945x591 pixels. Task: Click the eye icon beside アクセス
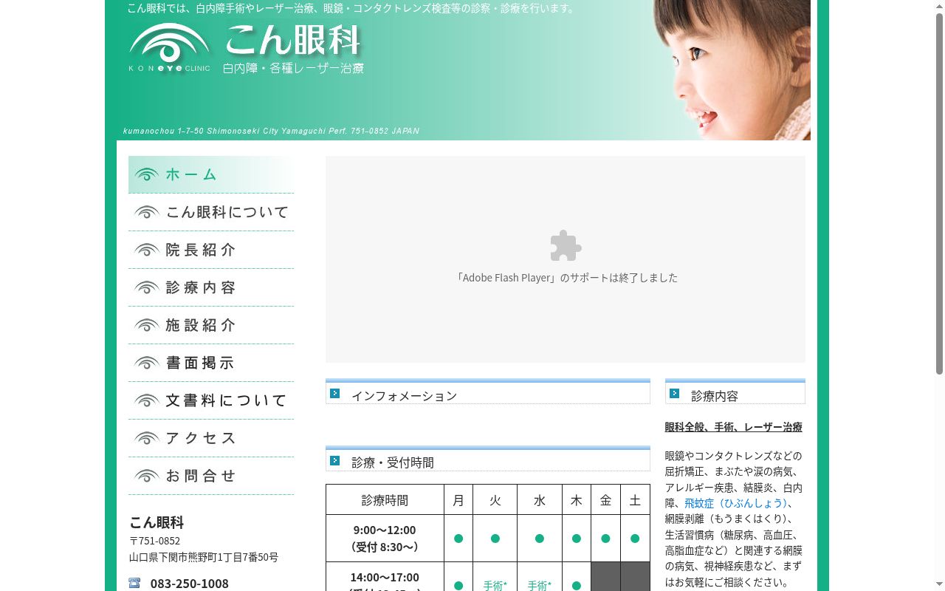(x=147, y=438)
